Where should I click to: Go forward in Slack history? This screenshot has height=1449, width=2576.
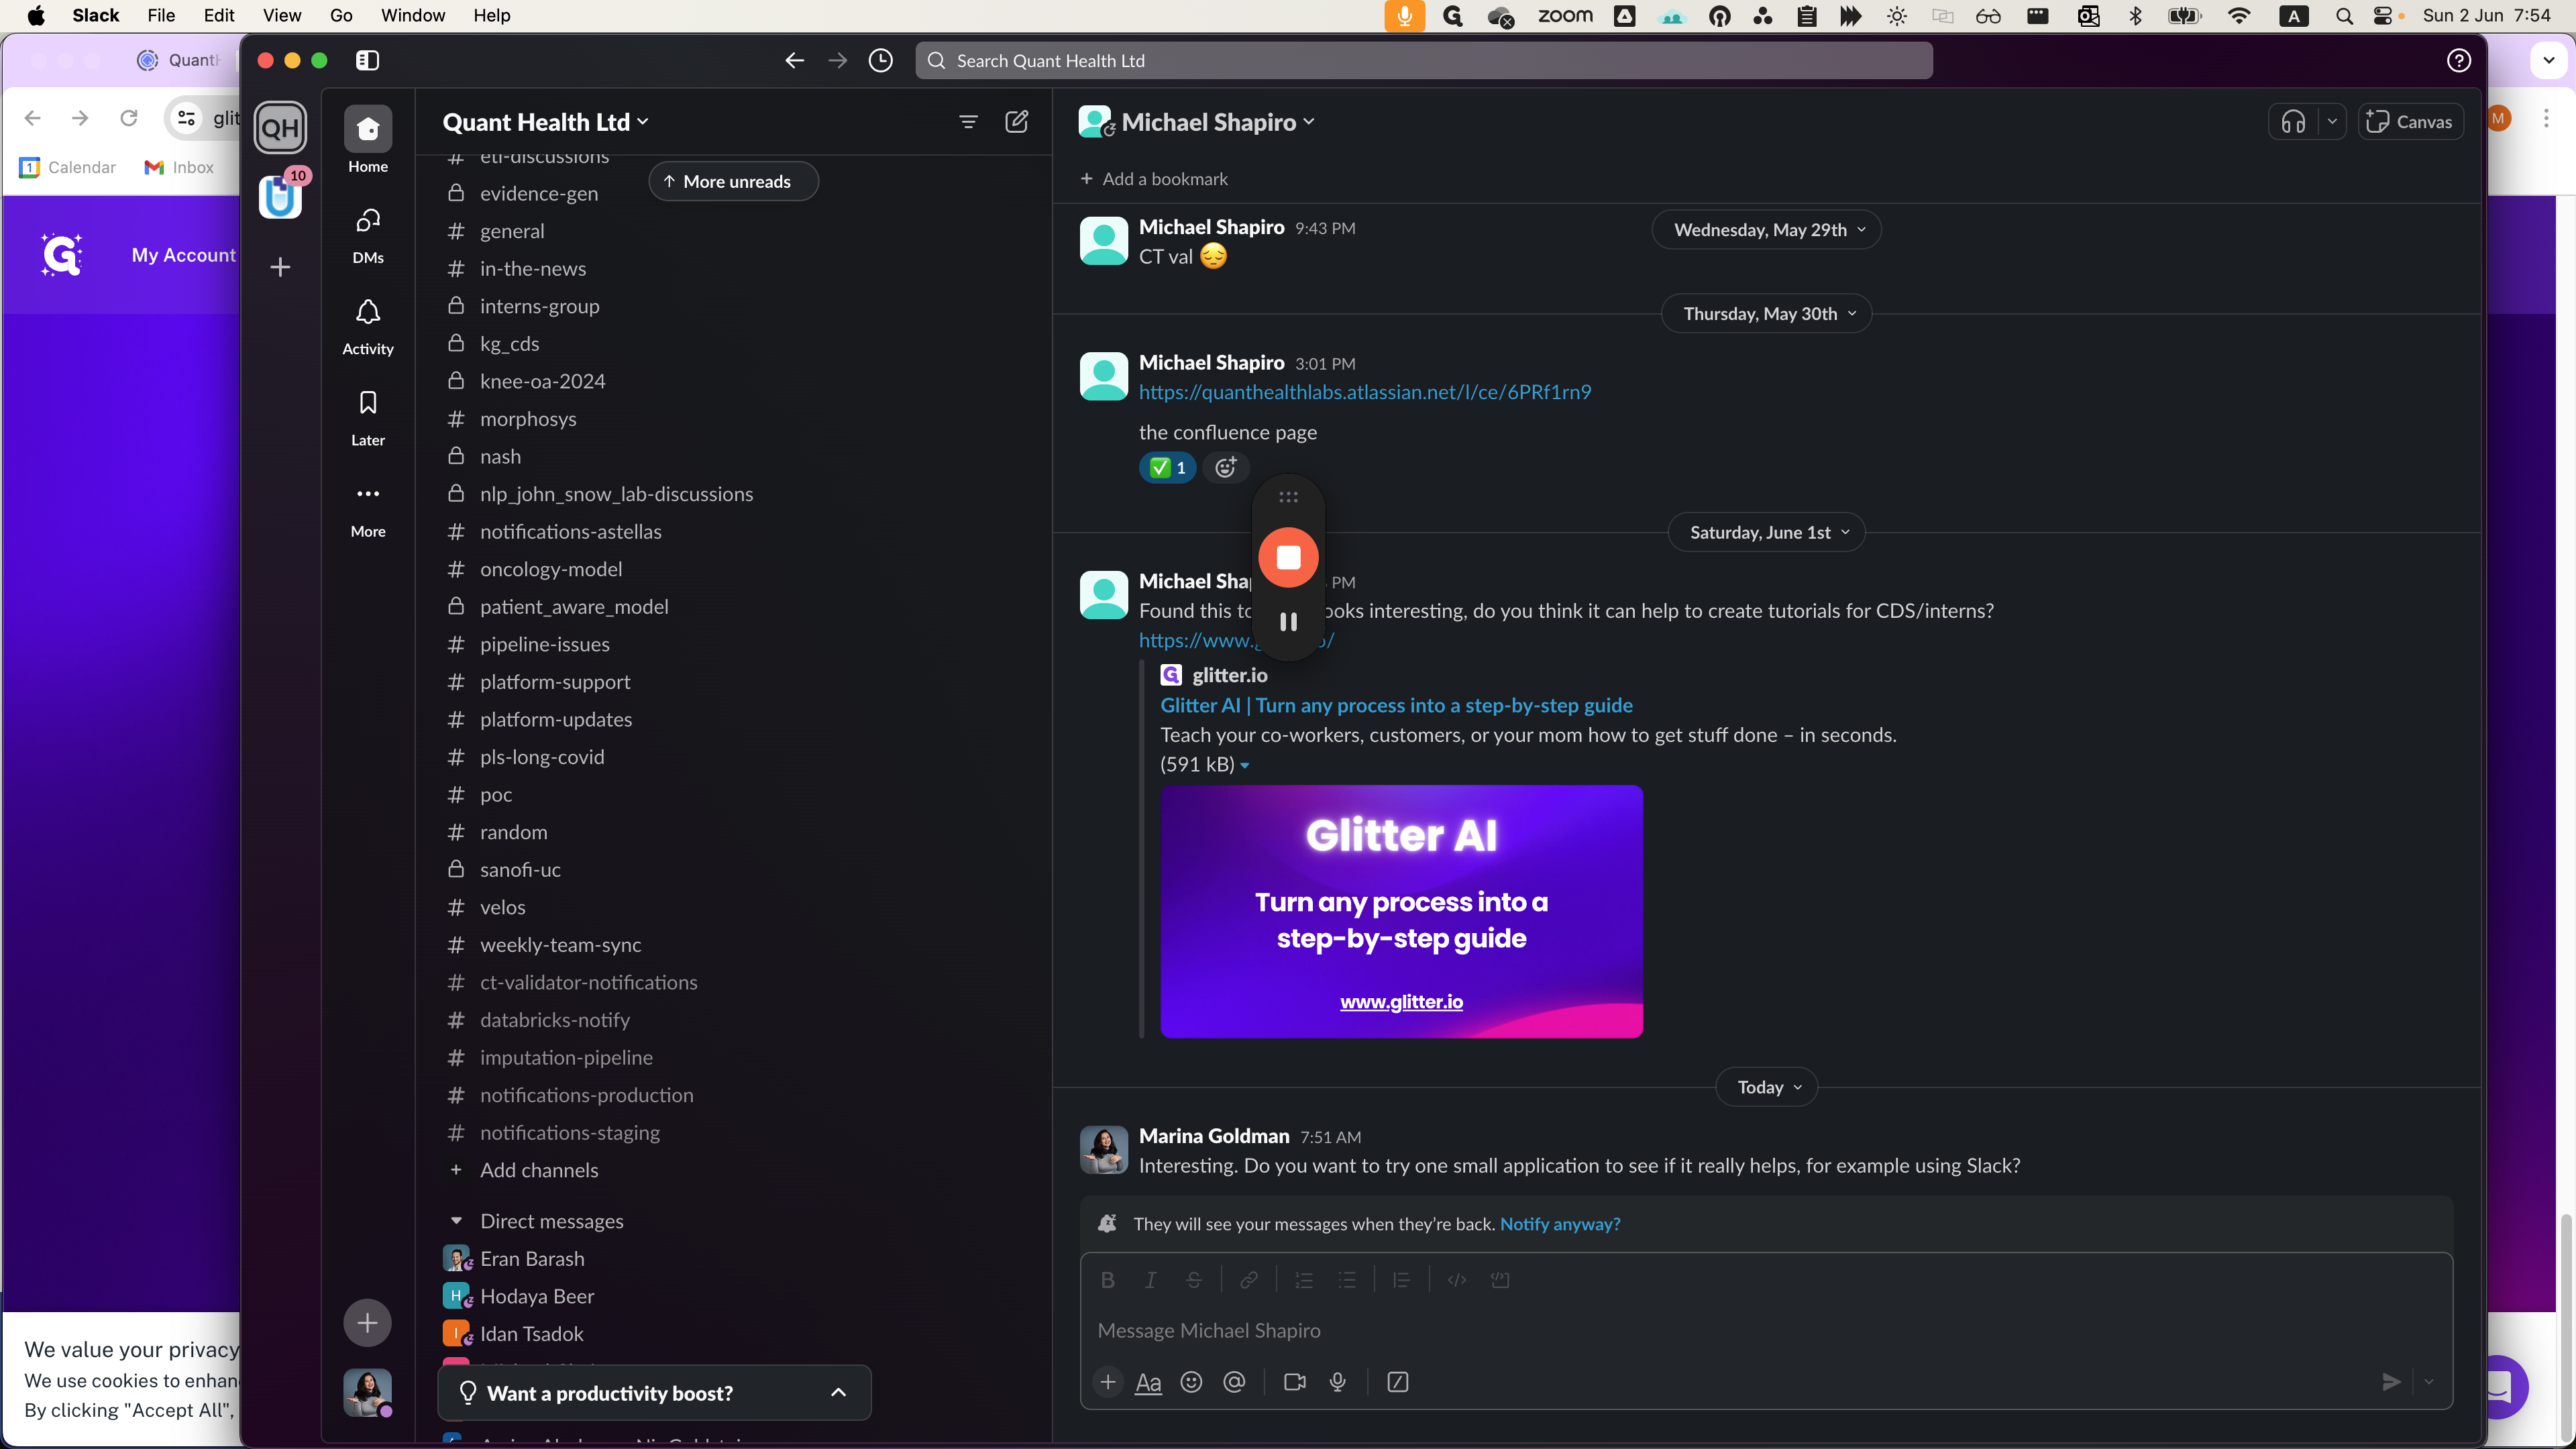click(838, 60)
